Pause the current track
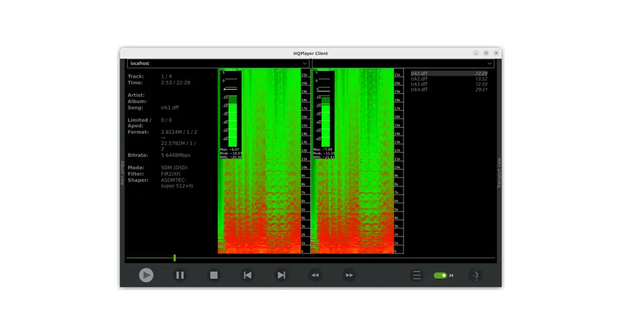Screen dimensions: 621x336 tap(180, 275)
